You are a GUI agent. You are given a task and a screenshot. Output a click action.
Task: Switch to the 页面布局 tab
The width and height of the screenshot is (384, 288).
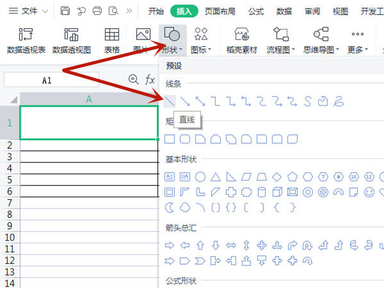(x=220, y=12)
